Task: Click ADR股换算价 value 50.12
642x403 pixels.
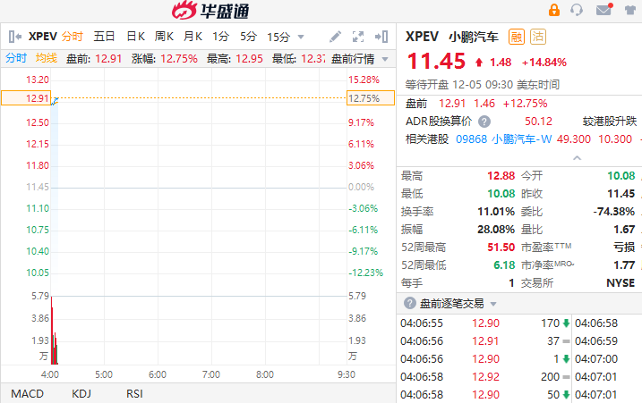Action: (538, 122)
